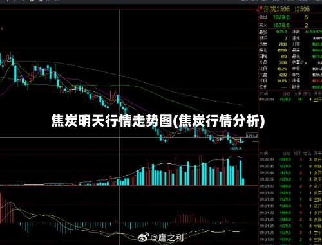Select the tick row at 09:21:29
This screenshot has height=245, width=322.
290,239
